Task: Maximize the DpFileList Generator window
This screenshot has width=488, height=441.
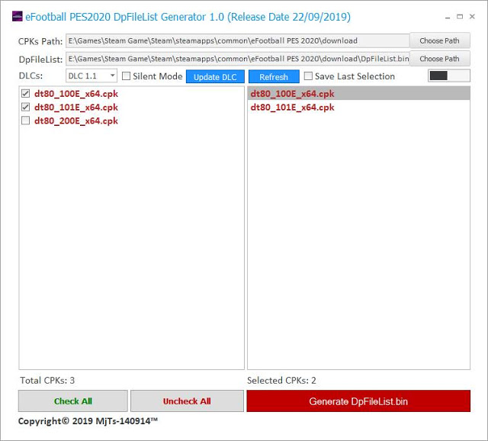Action: 460,17
